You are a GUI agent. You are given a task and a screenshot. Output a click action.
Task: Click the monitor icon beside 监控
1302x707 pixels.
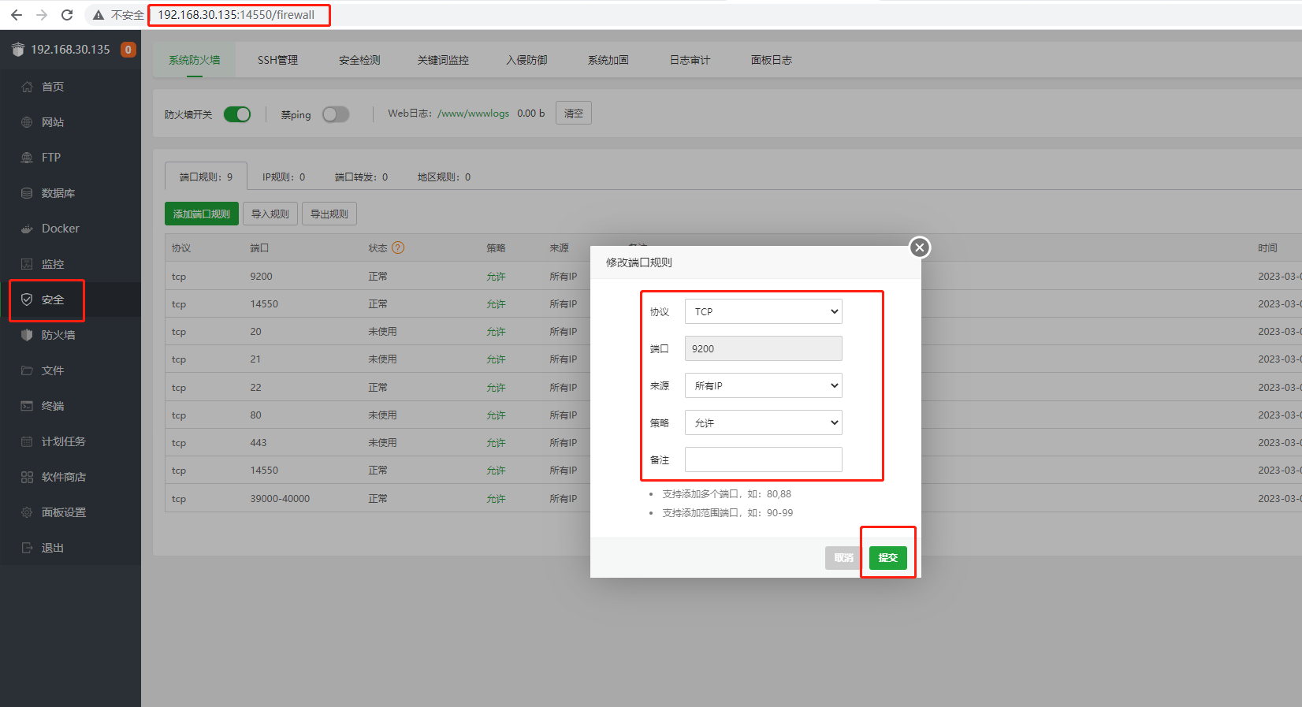27,264
